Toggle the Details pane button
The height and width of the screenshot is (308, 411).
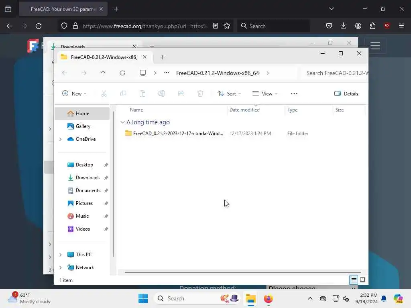click(346, 93)
